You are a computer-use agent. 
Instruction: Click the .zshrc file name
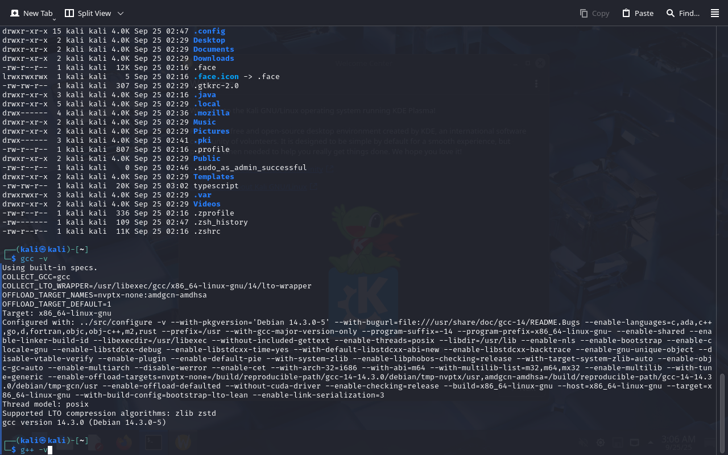[207, 231]
